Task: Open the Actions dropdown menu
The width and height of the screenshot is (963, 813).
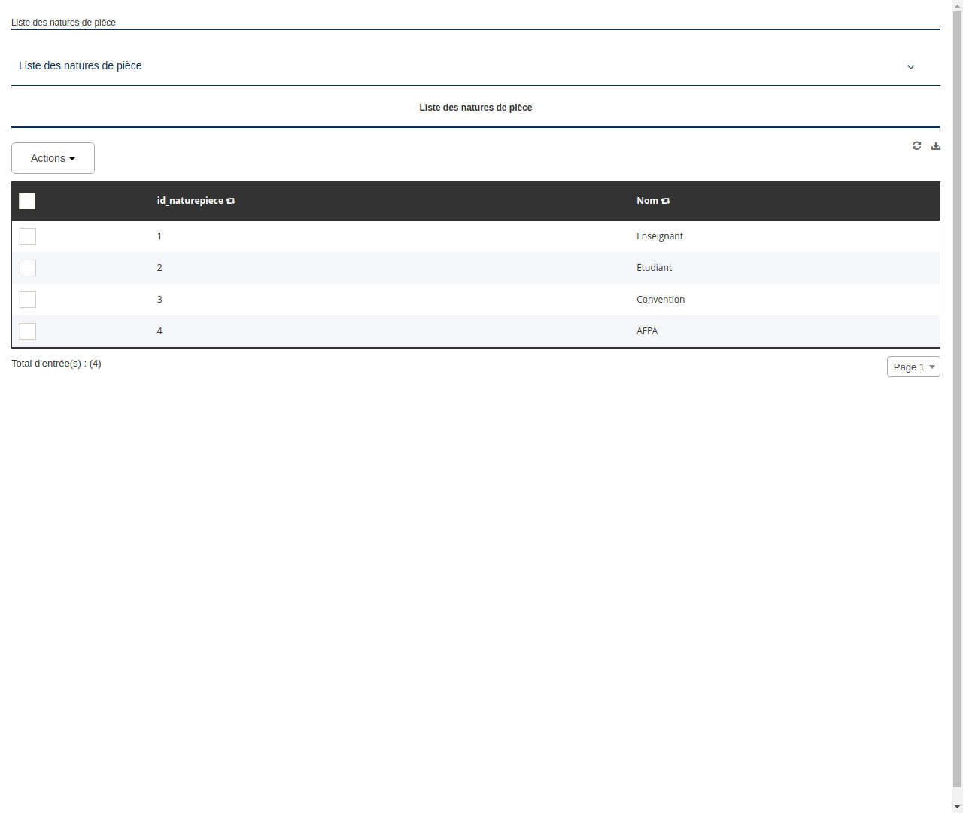Action: [53, 158]
